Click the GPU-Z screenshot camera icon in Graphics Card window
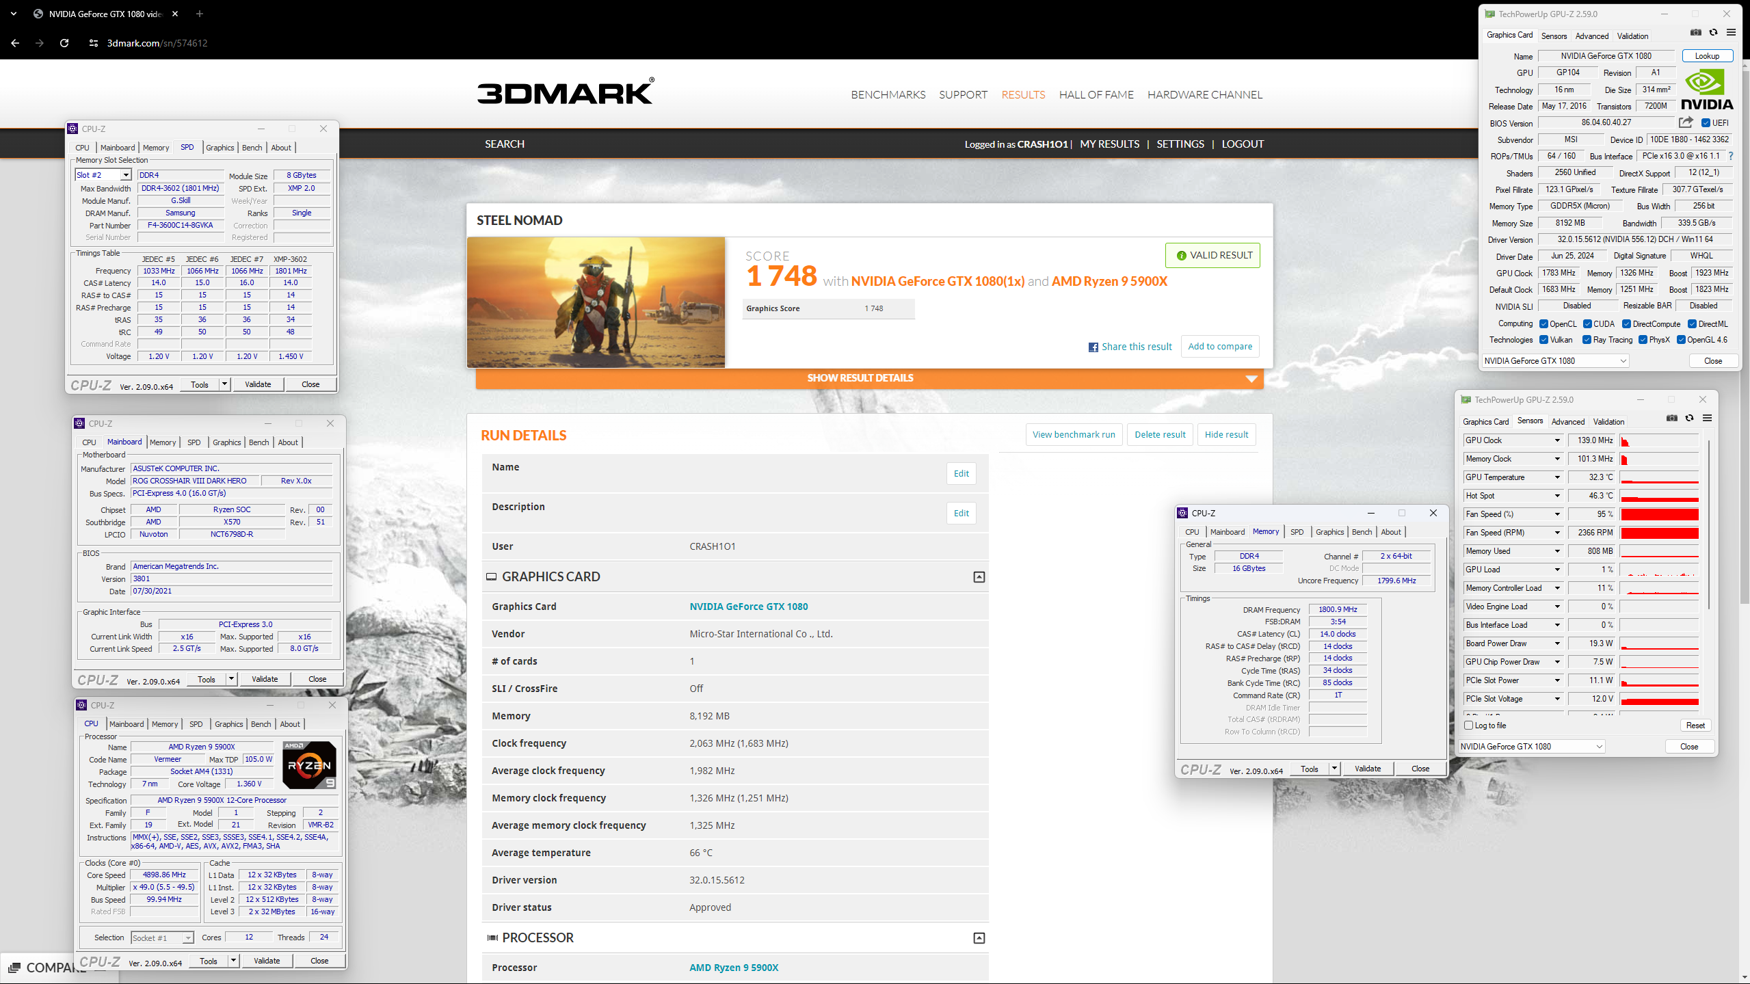This screenshot has width=1750, height=984. [1696, 33]
